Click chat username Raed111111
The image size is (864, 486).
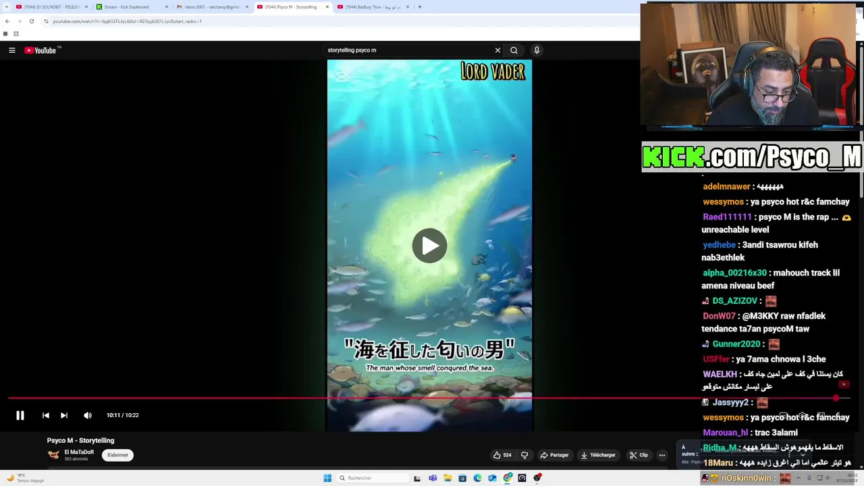(727, 217)
